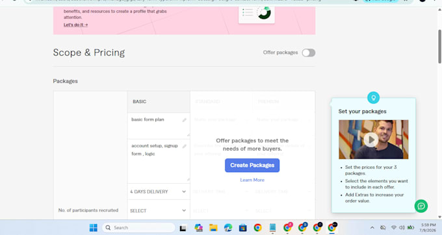Viewport: 442px width, 235px height.
Task: Open the 4 DAYS DELIVERY dropdown
Action: click(x=159, y=192)
